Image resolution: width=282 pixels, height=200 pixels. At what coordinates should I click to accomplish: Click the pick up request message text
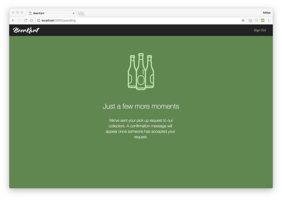pyautogui.click(x=140, y=129)
